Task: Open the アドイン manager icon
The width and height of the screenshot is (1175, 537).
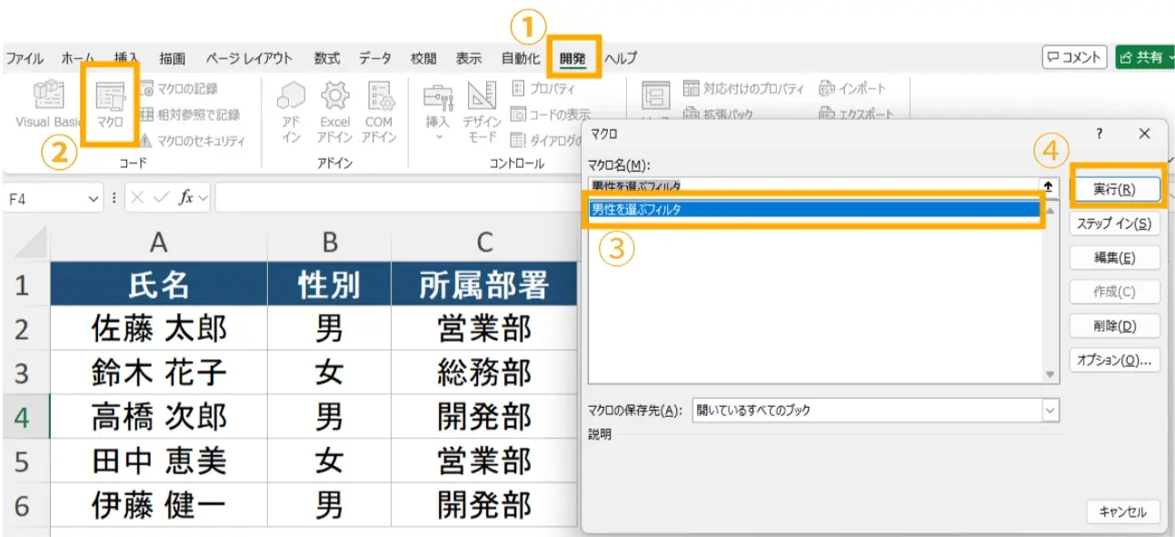Action: coord(291,113)
